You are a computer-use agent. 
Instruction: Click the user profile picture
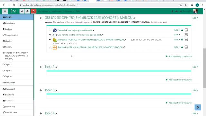pos(195,11)
